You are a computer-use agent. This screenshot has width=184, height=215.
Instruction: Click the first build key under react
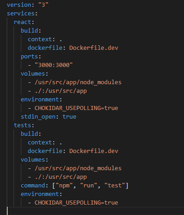point(29,31)
